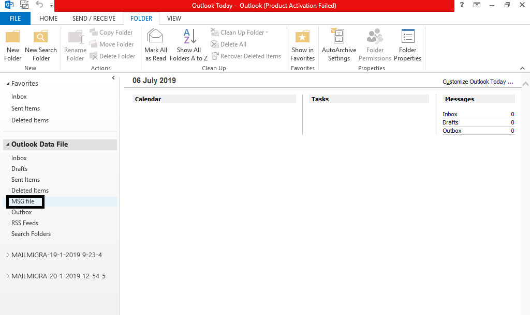Click the Tasks section header
The width and height of the screenshot is (530, 315).
tap(369, 99)
